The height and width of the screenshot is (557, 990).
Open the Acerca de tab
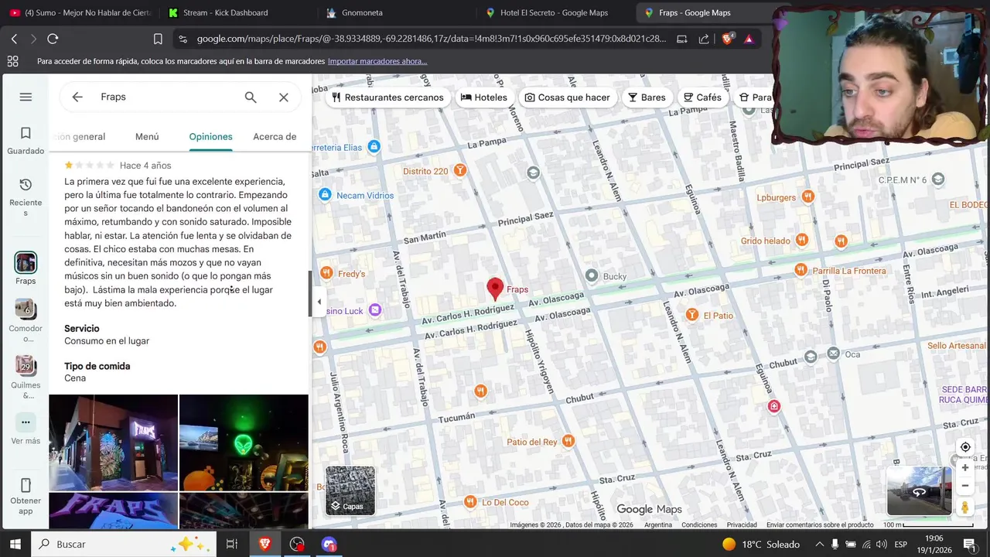point(275,137)
